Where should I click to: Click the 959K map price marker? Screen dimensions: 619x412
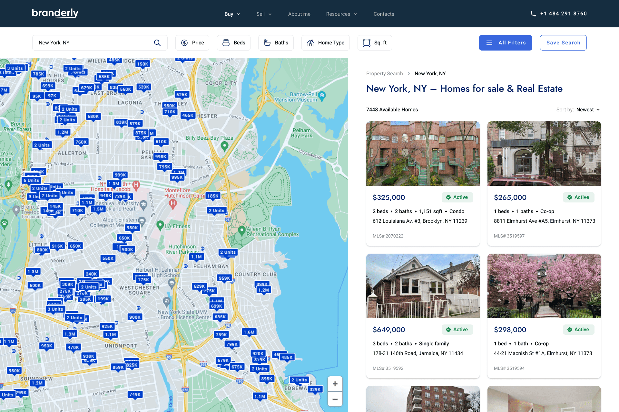[x=224, y=278]
